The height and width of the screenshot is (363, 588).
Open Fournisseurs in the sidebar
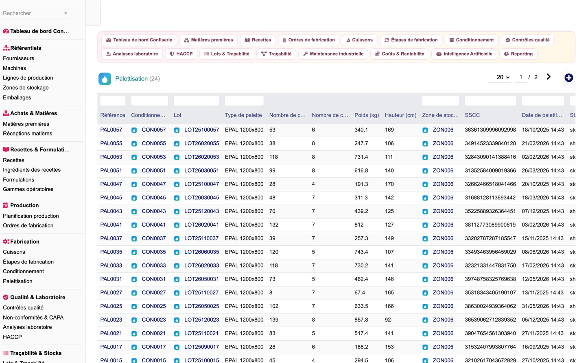point(18,58)
